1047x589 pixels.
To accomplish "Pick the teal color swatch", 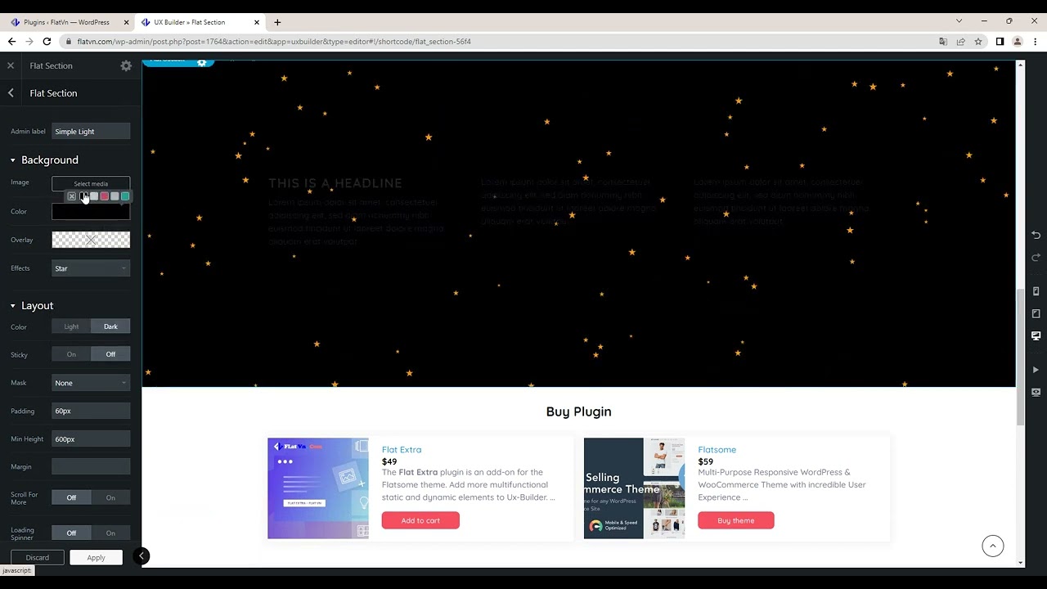I will (125, 196).
